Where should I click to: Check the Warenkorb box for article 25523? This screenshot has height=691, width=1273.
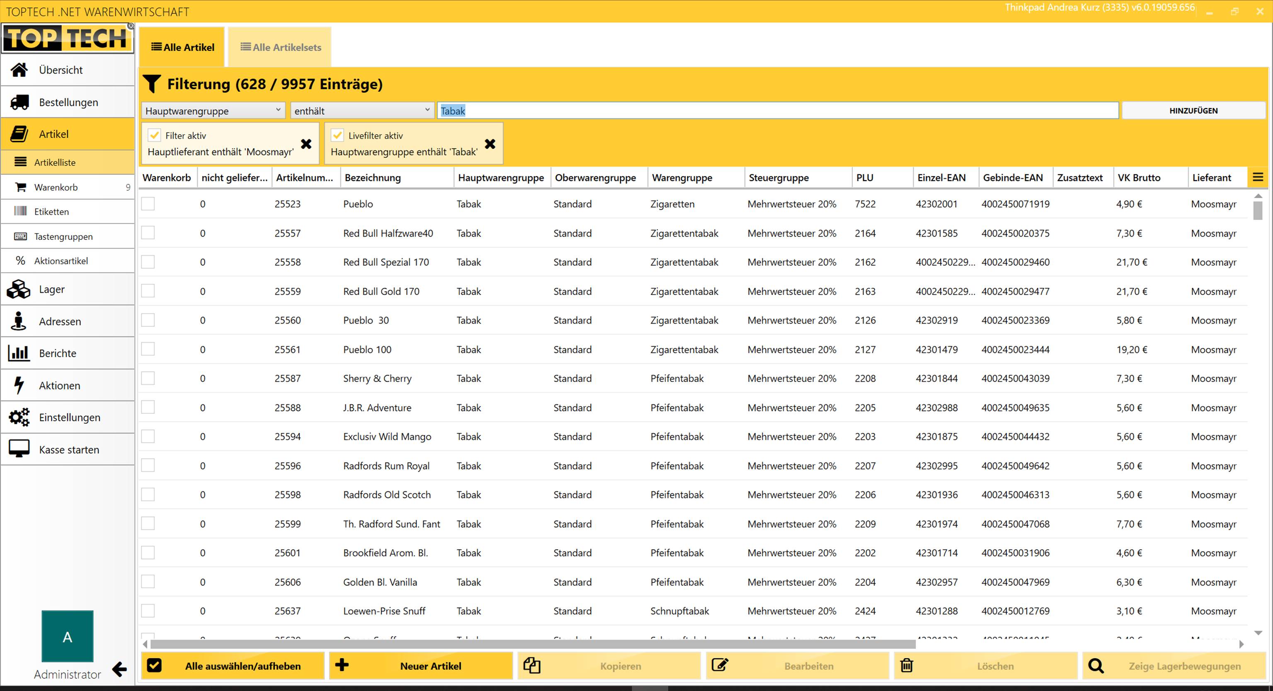pyautogui.click(x=148, y=203)
